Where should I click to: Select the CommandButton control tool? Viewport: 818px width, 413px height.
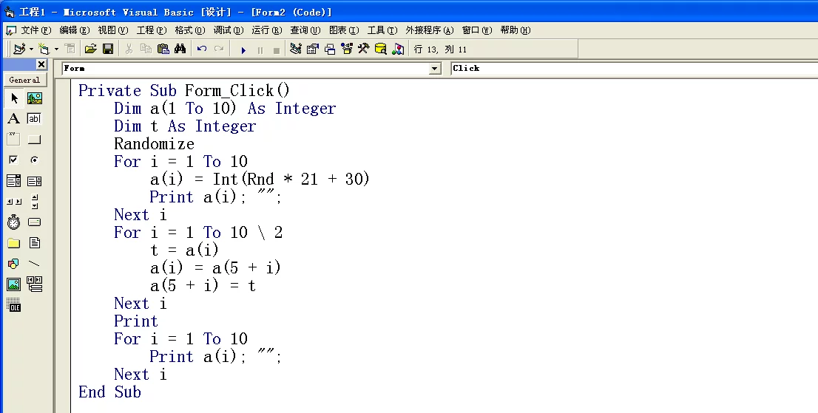point(35,139)
